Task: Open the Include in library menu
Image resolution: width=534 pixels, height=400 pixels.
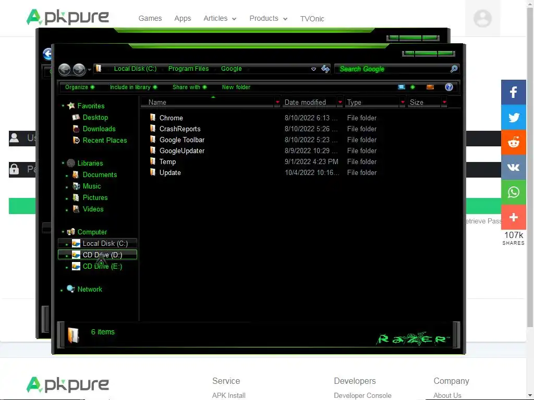Action: click(x=133, y=87)
